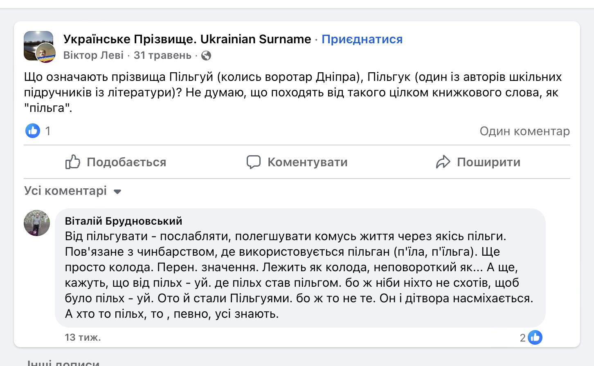The width and height of the screenshot is (594, 366).
Task: Click the small author avatar over the group picture
Action: pos(46,53)
